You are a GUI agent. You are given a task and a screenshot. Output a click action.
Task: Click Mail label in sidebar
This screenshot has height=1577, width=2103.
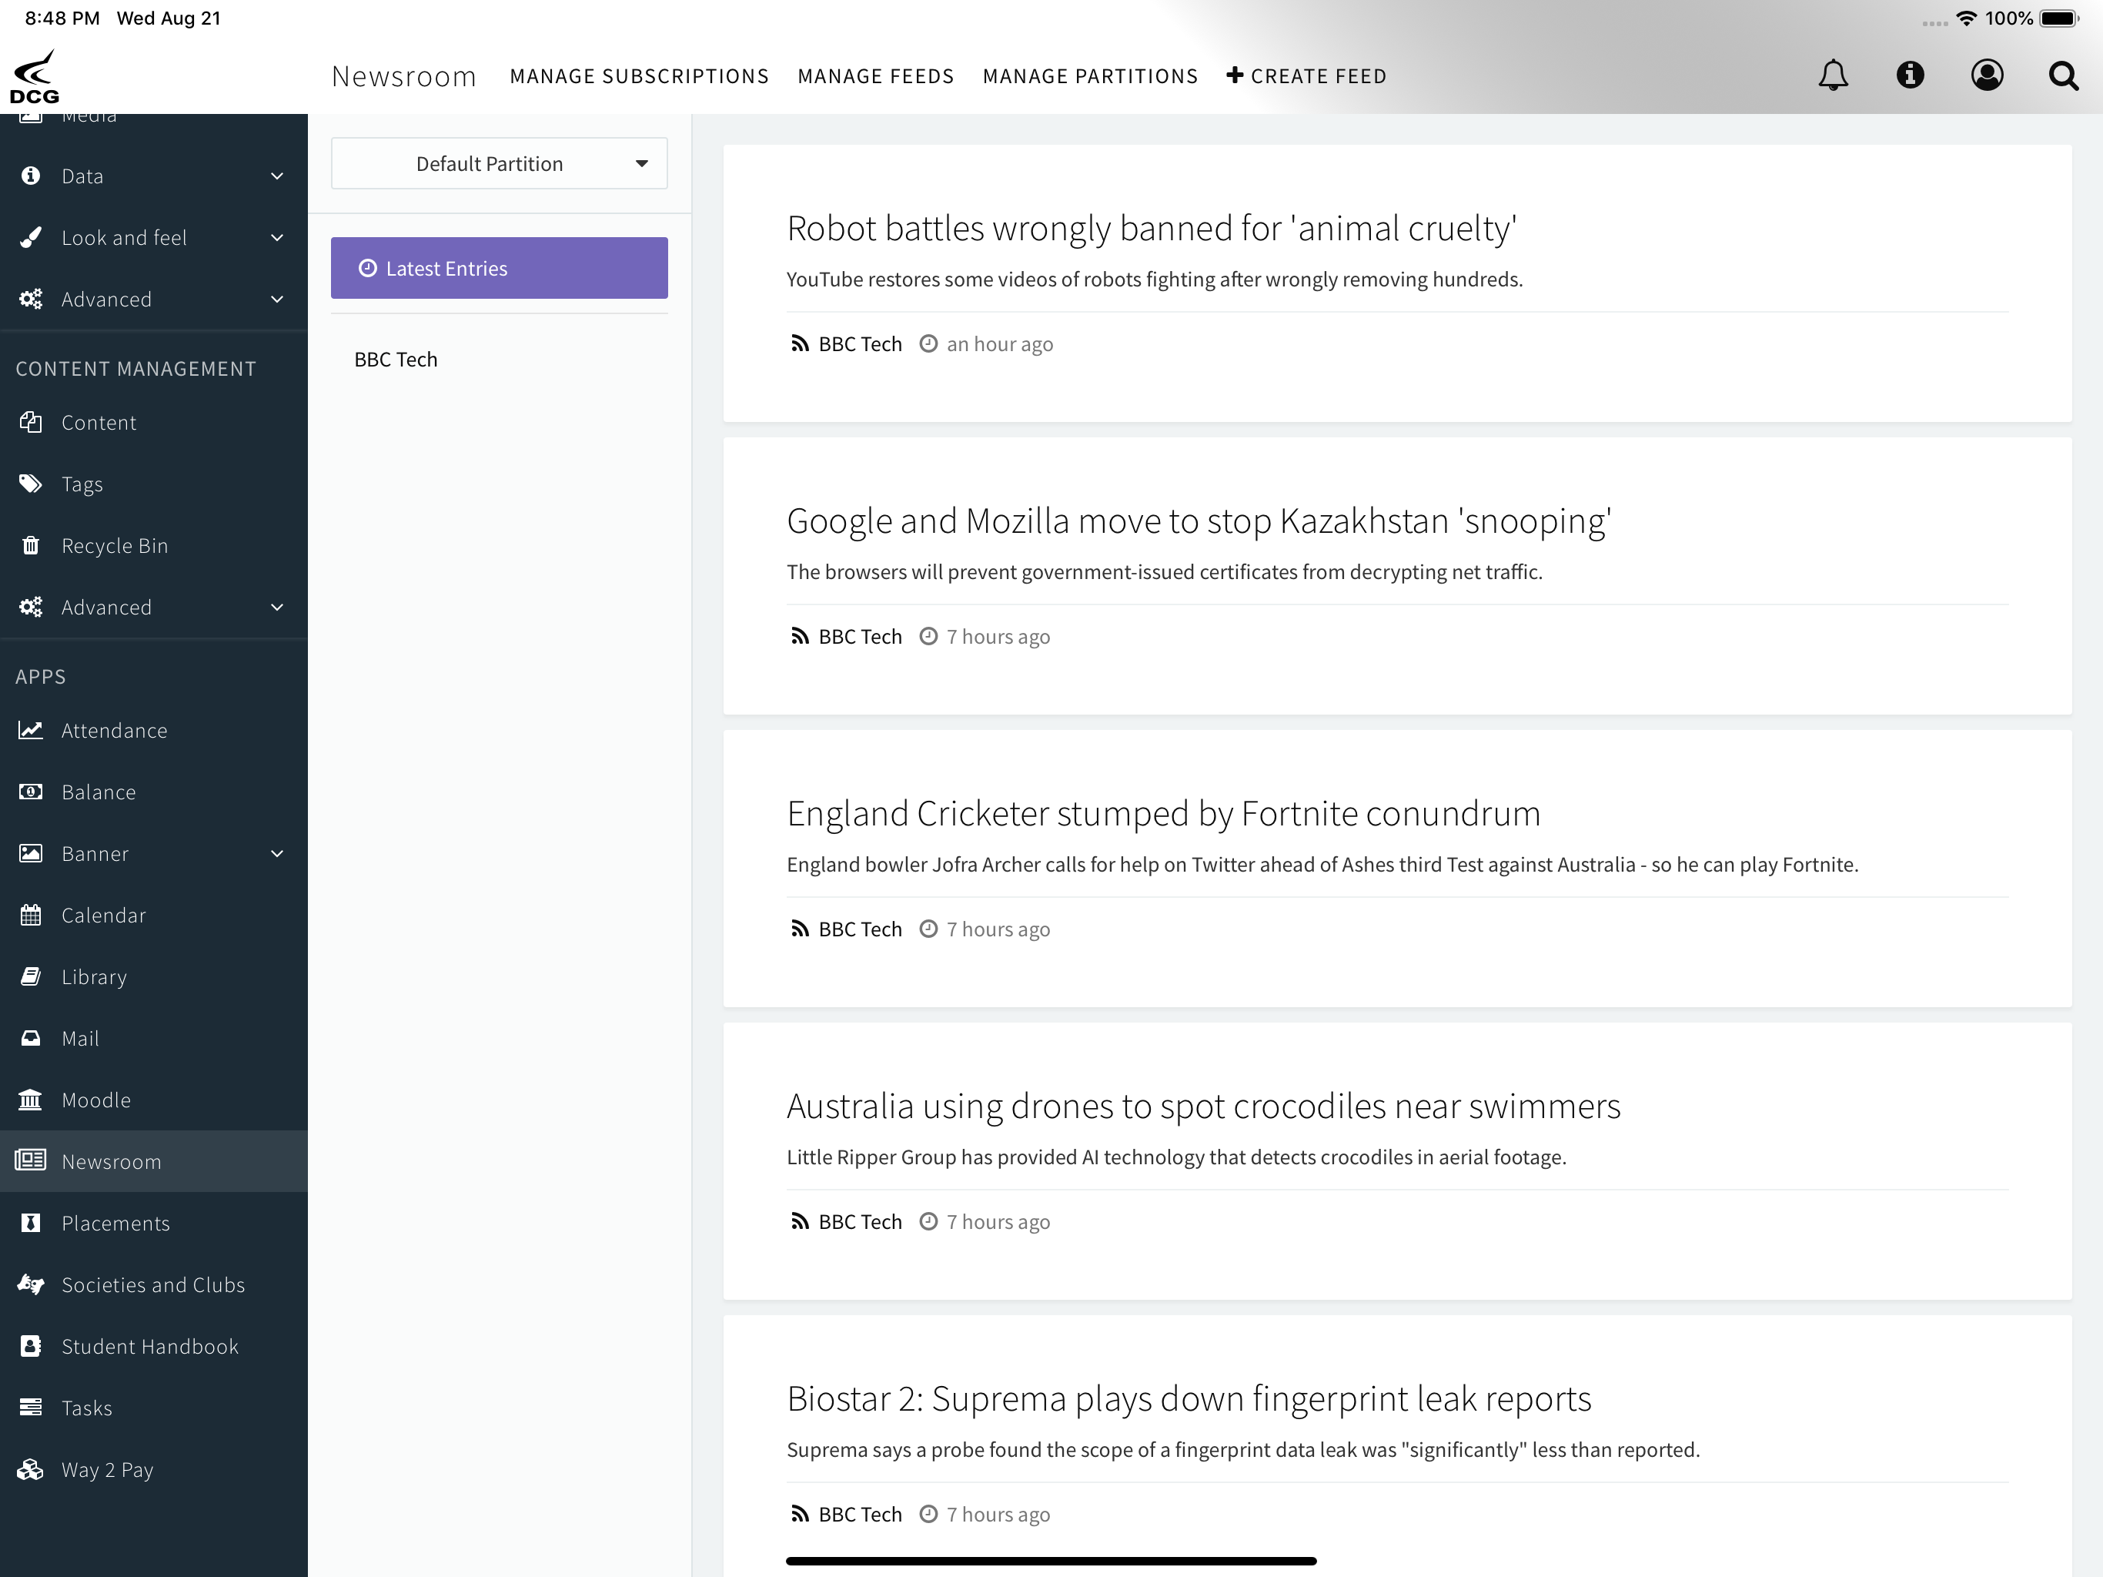tap(80, 1039)
